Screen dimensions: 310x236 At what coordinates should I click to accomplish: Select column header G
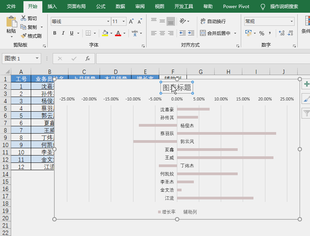200,72
